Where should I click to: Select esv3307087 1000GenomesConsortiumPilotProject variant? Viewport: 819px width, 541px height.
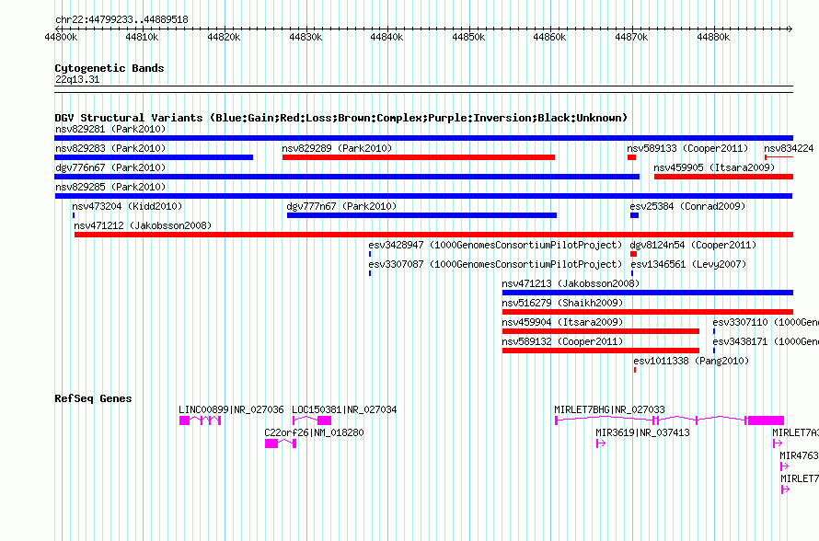tap(495, 264)
